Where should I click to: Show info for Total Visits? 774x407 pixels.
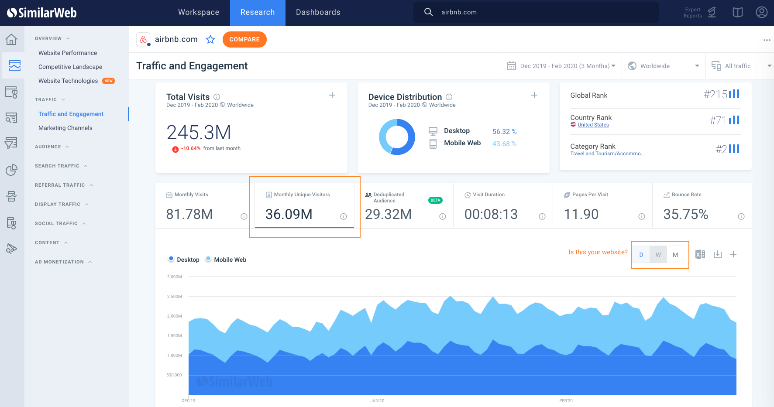click(217, 97)
